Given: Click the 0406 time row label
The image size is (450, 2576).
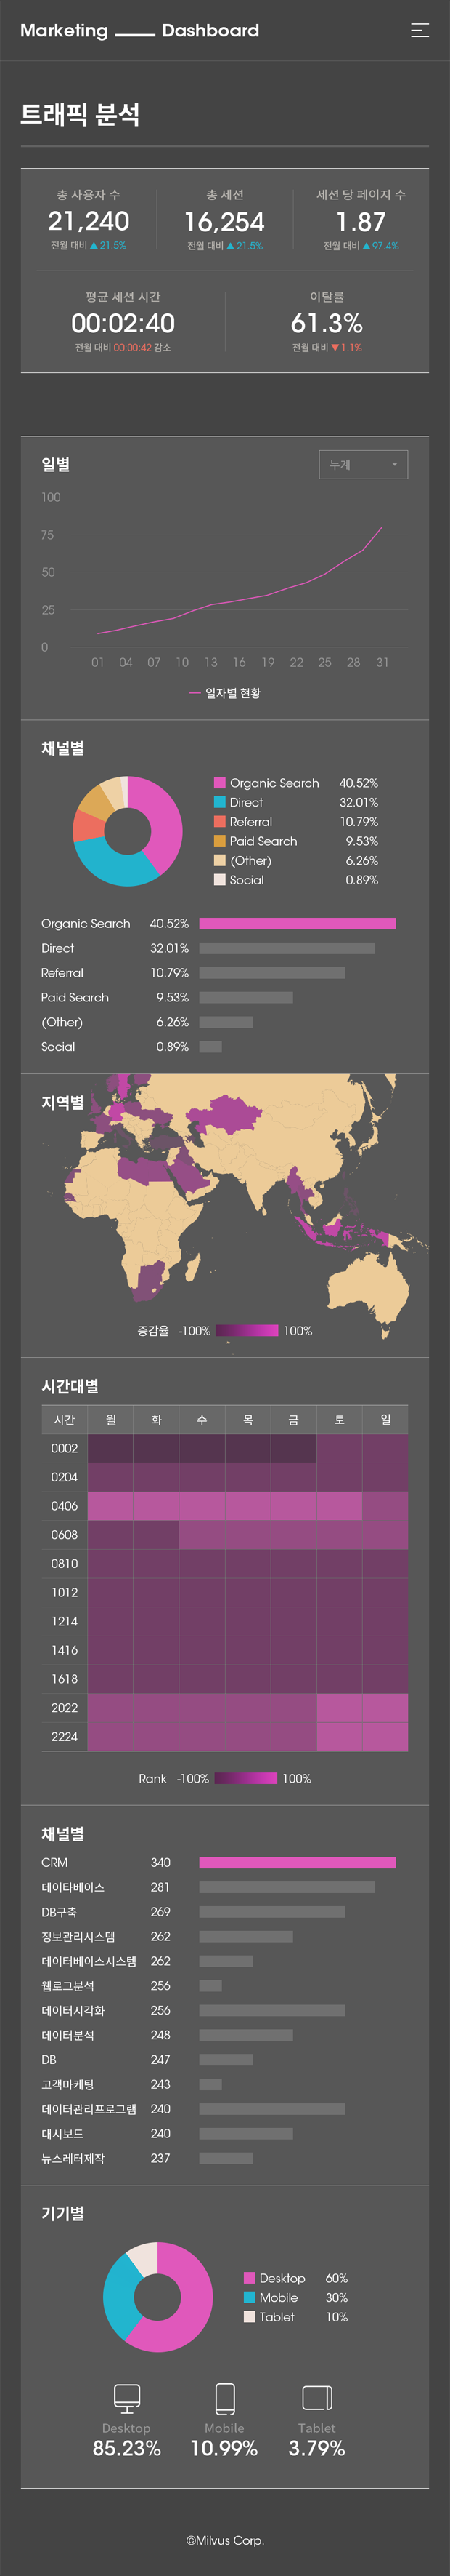Looking at the screenshot, I should click(x=65, y=1506).
